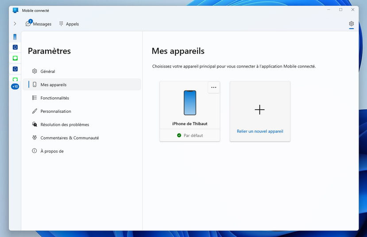Click the Mes appareils heading

pyautogui.click(x=178, y=51)
